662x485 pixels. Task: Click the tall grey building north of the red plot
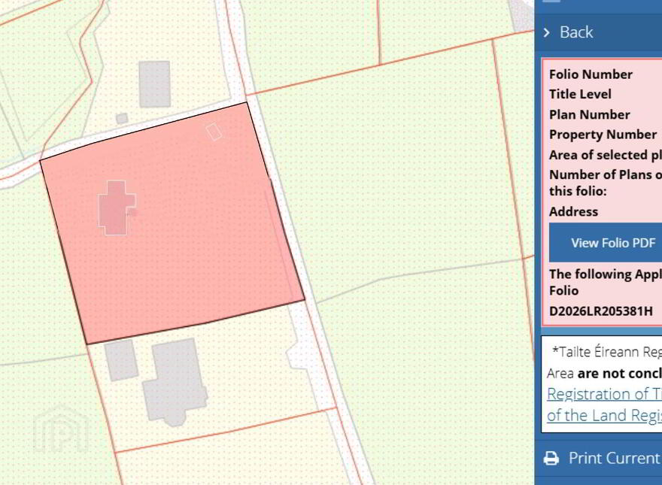point(155,83)
